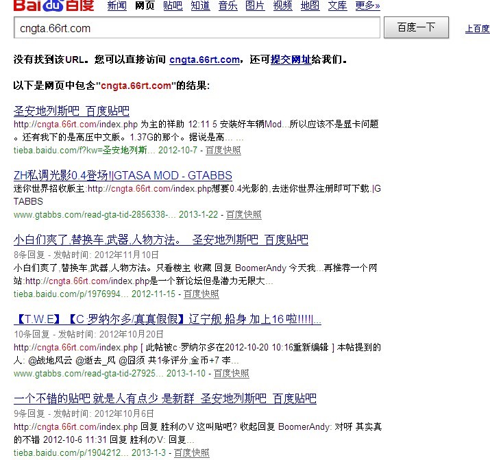Open the 新闻 news tab
490x460 pixels.
pyautogui.click(x=117, y=5)
